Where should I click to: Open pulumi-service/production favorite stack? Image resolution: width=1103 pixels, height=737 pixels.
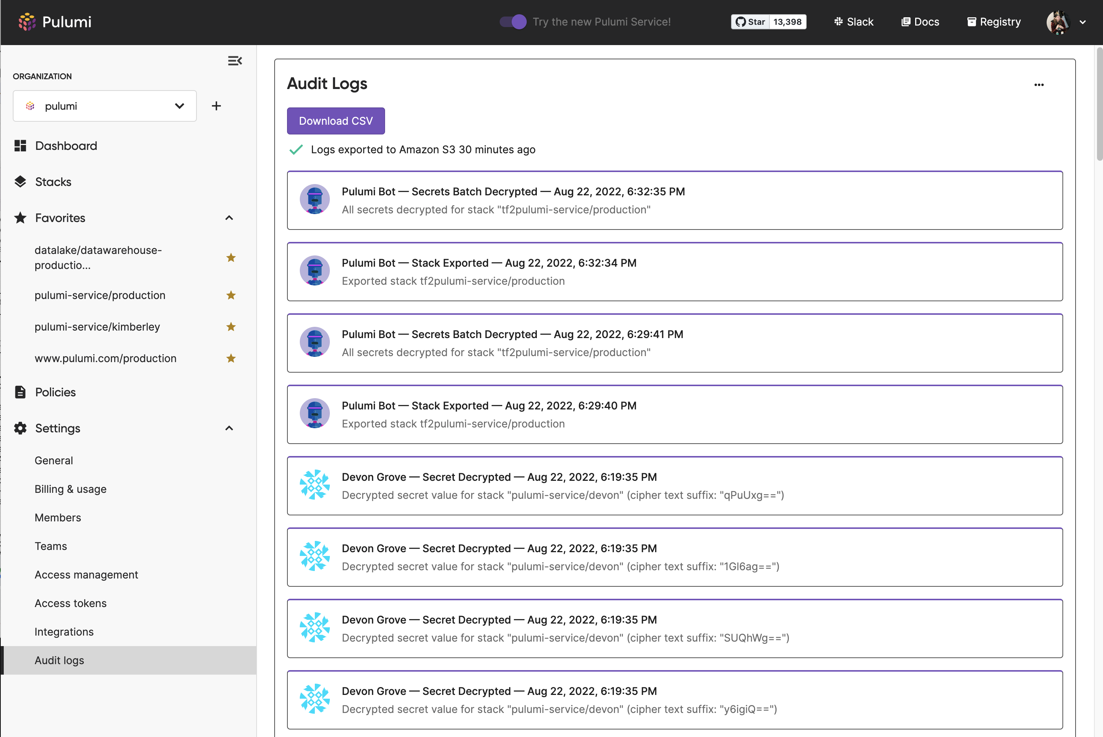click(x=100, y=295)
